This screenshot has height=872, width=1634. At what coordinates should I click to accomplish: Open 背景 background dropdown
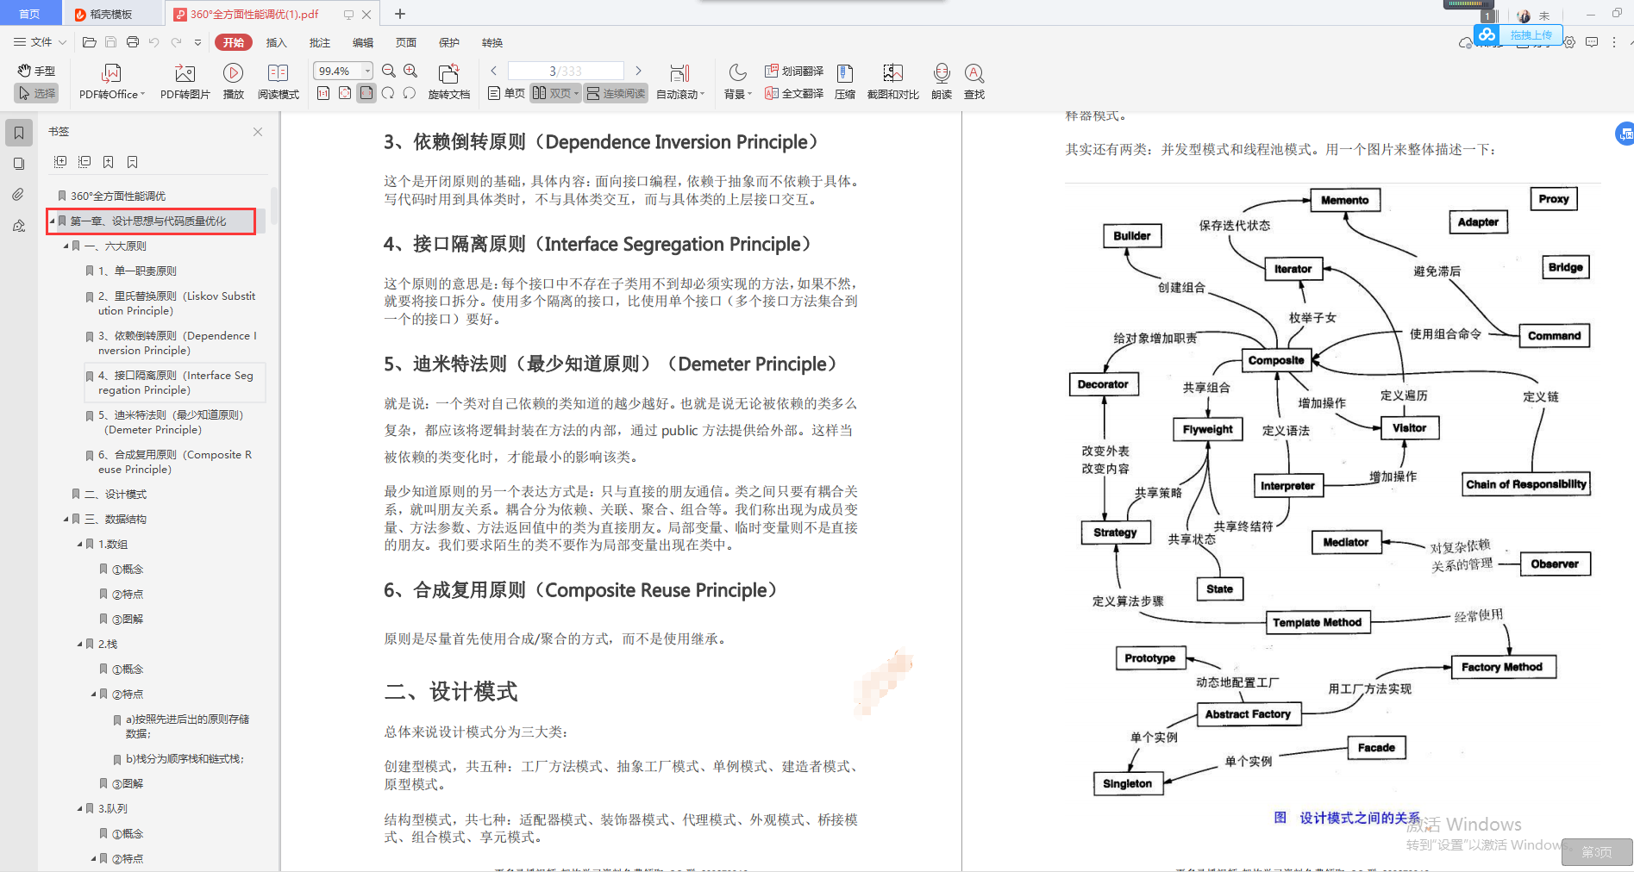pyautogui.click(x=737, y=82)
